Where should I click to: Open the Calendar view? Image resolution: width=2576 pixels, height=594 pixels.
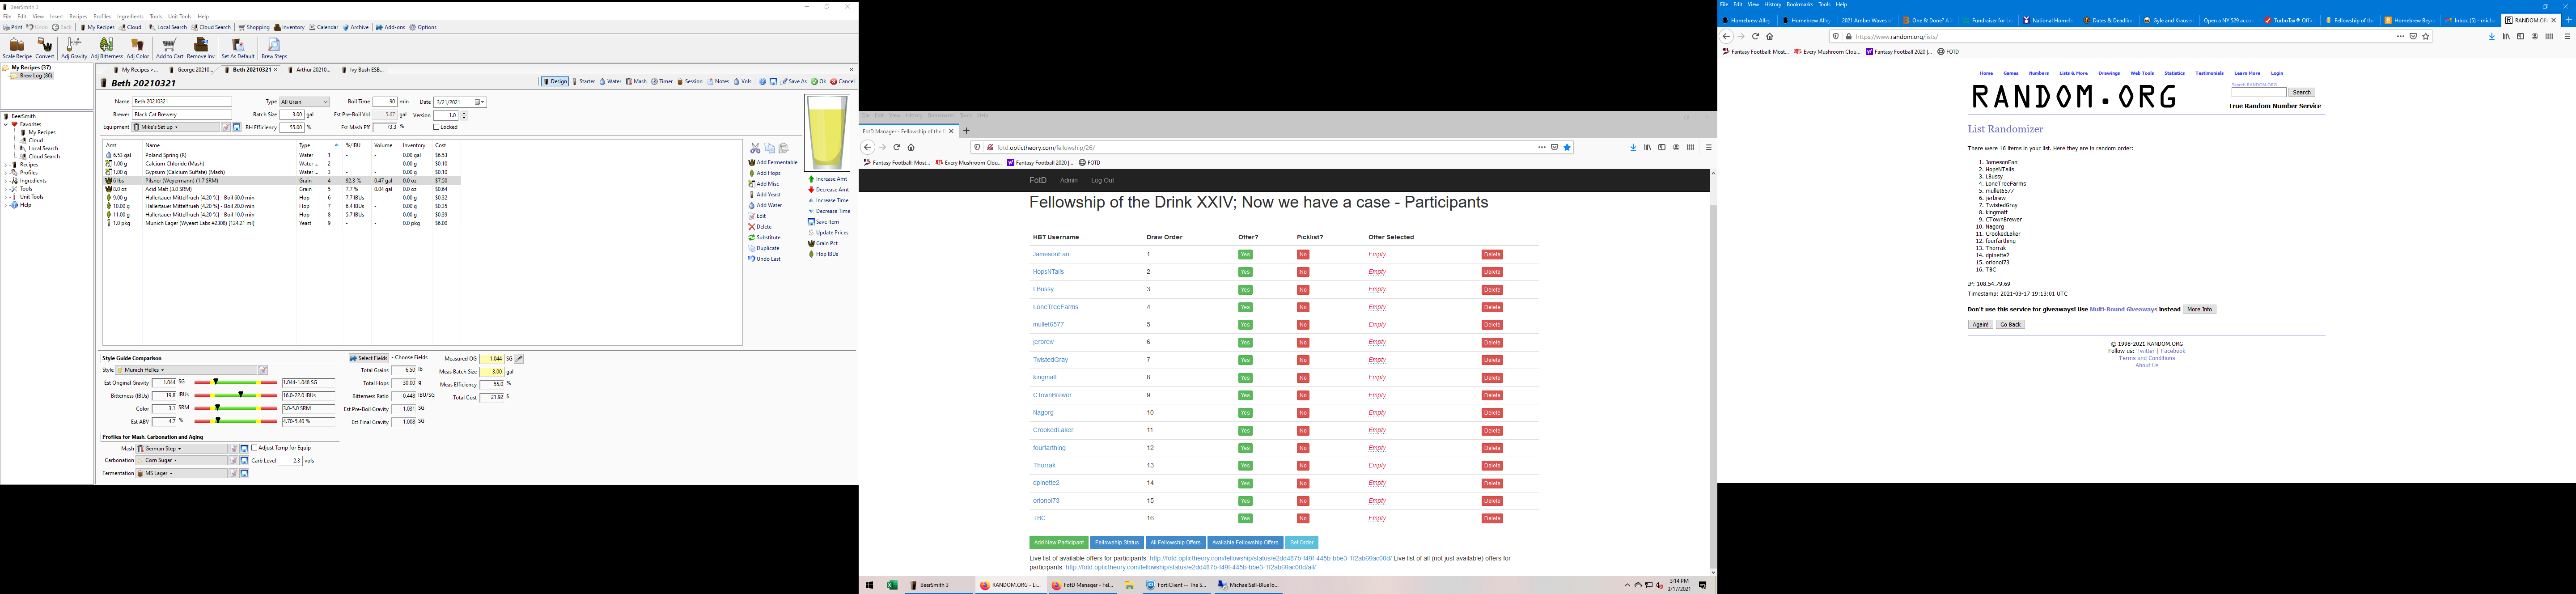(324, 27)
